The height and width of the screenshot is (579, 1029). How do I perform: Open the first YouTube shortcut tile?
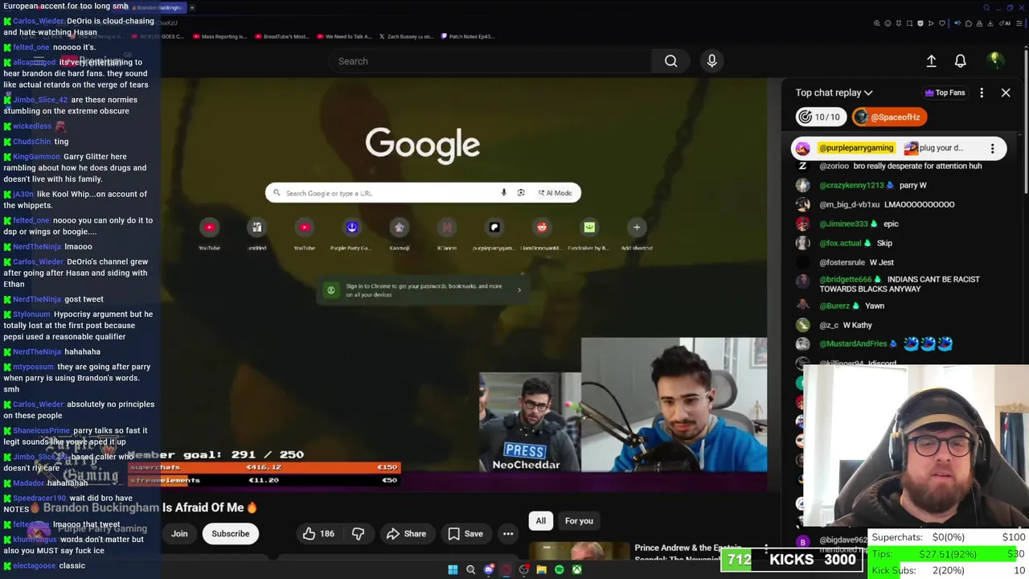[x=209, y=233]
